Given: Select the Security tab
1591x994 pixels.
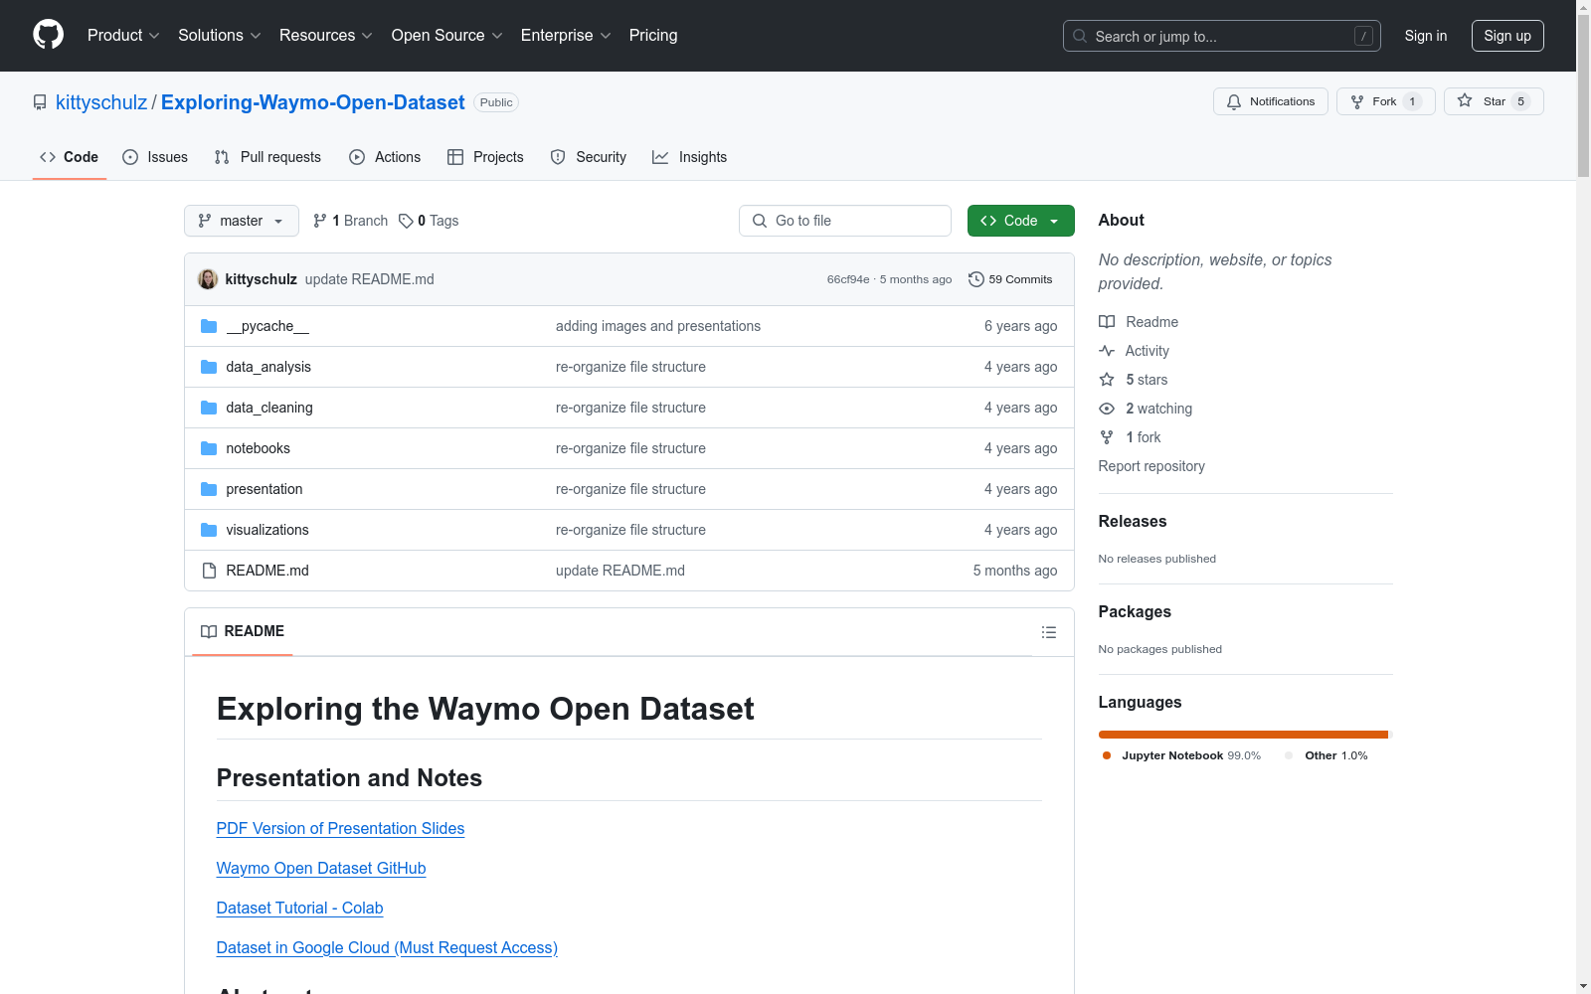Looking at the screenshot, I should (x=589, y=157).
